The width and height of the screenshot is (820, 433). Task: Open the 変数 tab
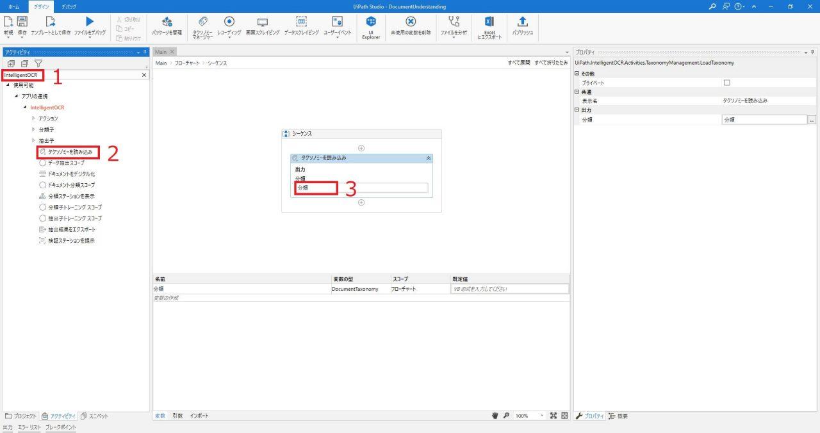(160, 416)
